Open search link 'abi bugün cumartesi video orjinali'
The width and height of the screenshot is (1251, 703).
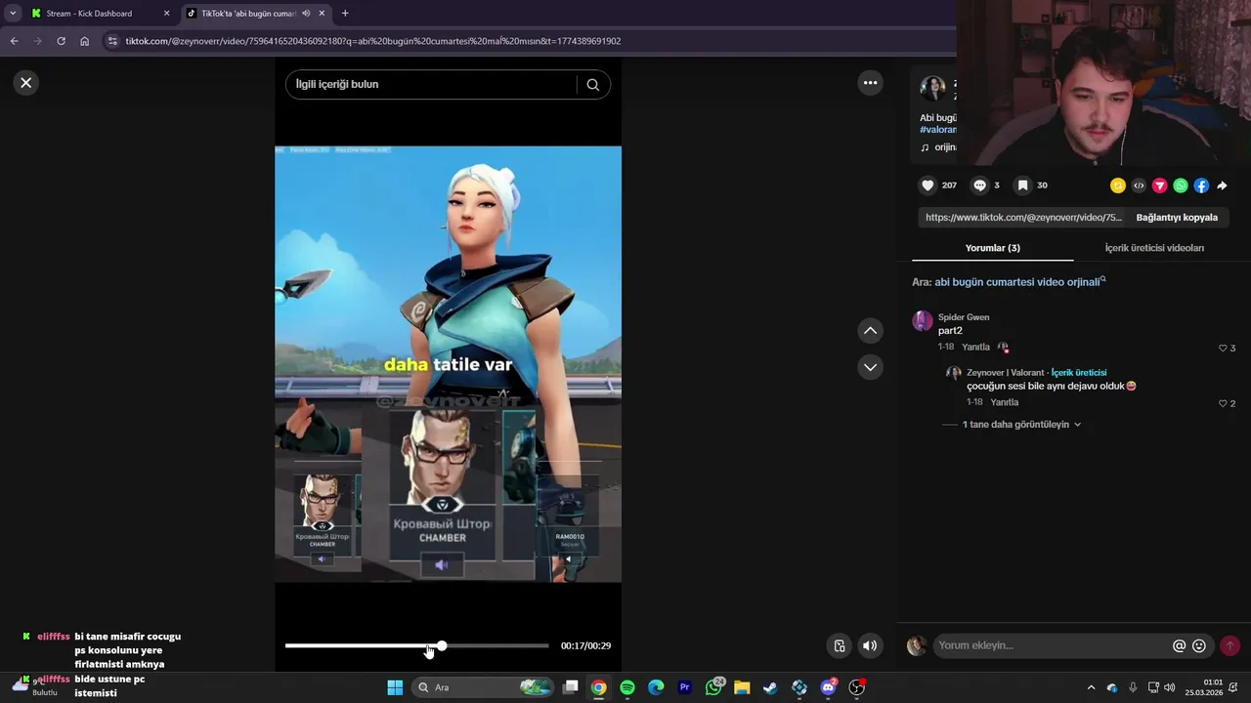click(1020, 282)
